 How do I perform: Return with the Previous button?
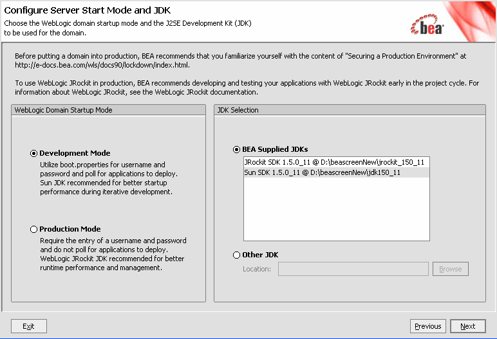tap(428, 326)
